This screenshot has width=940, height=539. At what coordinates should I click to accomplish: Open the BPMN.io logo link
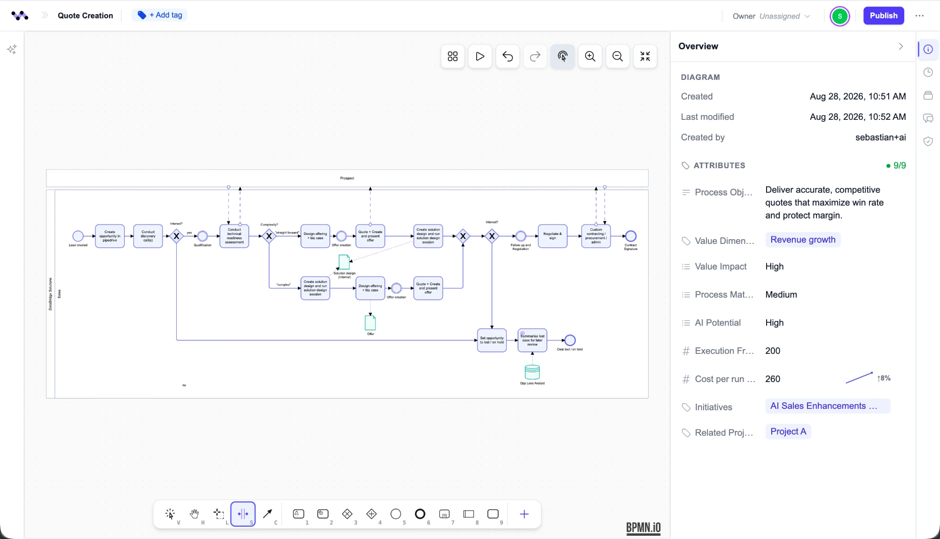click(x=643, y=528)
